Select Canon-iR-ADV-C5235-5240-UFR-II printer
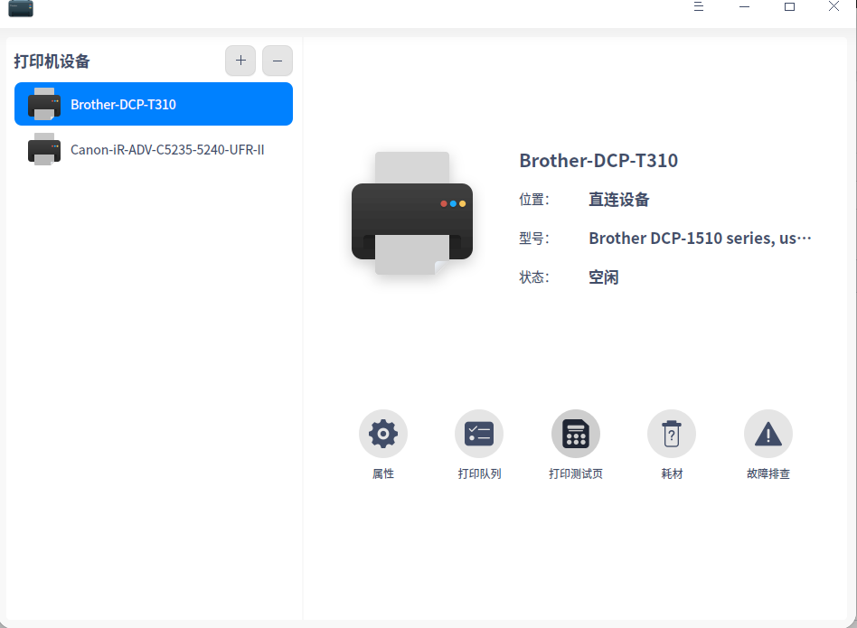The image size is (857, 628). click(154, 149)
